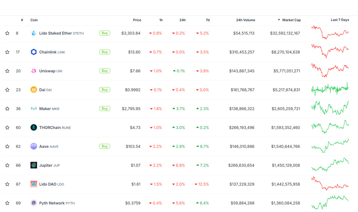View Dai 7-day sparkline chart
358x212 pixels.
coord(330,89)
